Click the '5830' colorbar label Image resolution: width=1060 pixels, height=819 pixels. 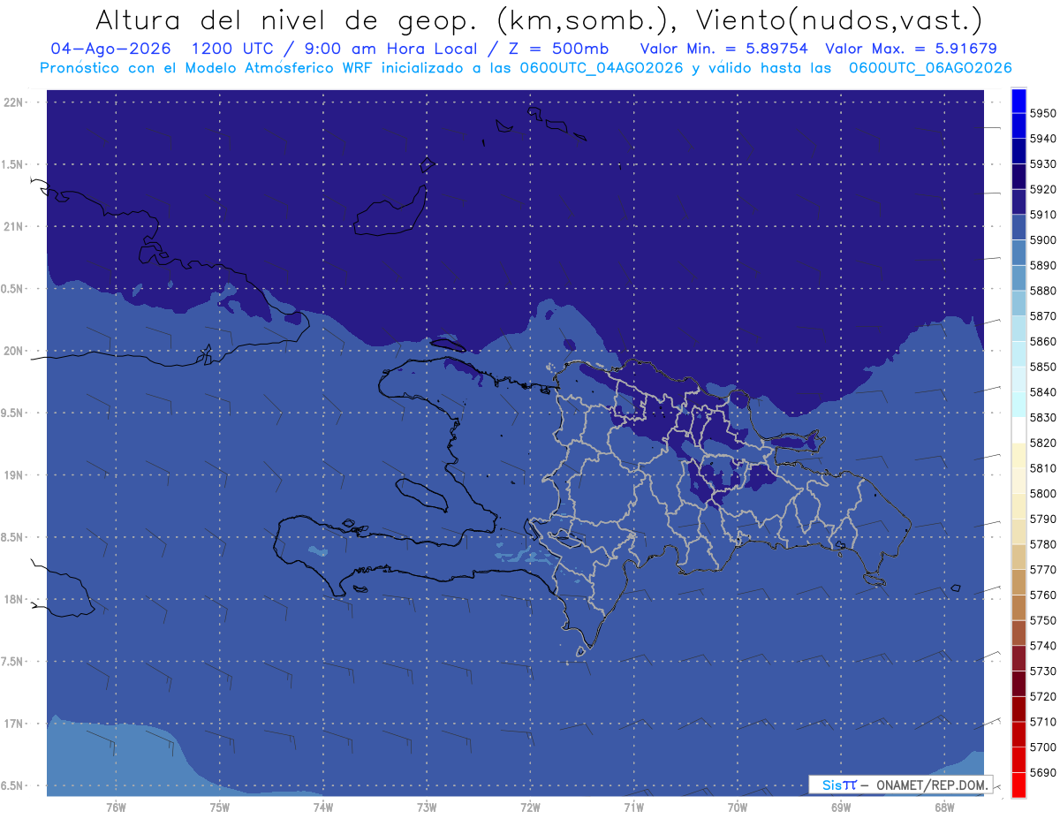(1042, 418)
